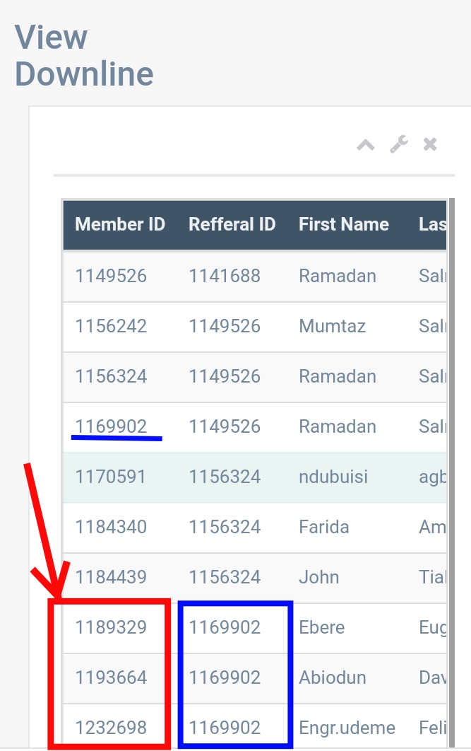The height and width of the screenshot is (751, 471).
Task: Click Member ID 1149526 cell
Action: (x=111, y=276)
